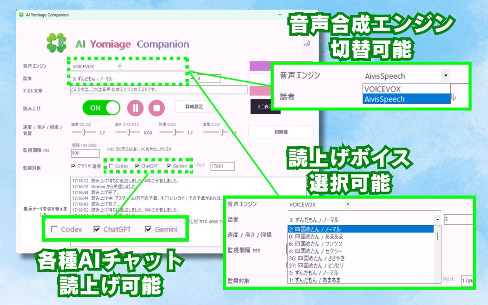Viewport: 488px width, 305px height.
Task: Select 4: 四国めたん / セクシー from the list
Action: [361, 251]
